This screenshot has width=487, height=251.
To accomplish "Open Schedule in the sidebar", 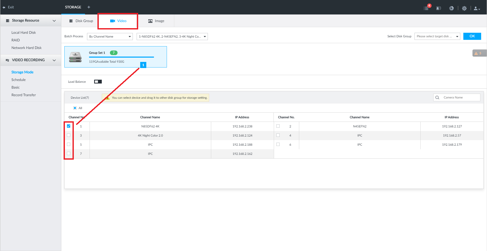I will coord(19,80).
